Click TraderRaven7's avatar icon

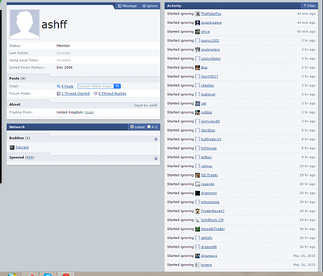(197, 211)
